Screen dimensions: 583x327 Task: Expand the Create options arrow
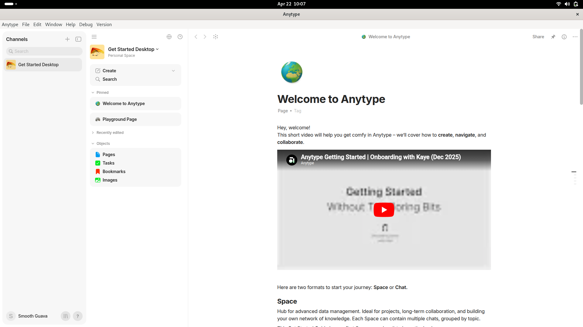point(173,71)
